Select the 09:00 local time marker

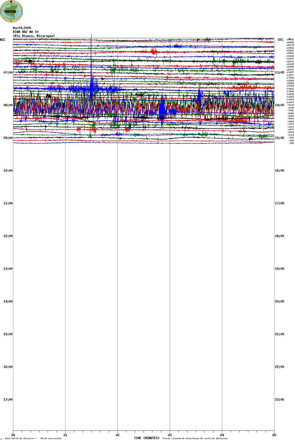pyautogui.click(x=8, y=138)
